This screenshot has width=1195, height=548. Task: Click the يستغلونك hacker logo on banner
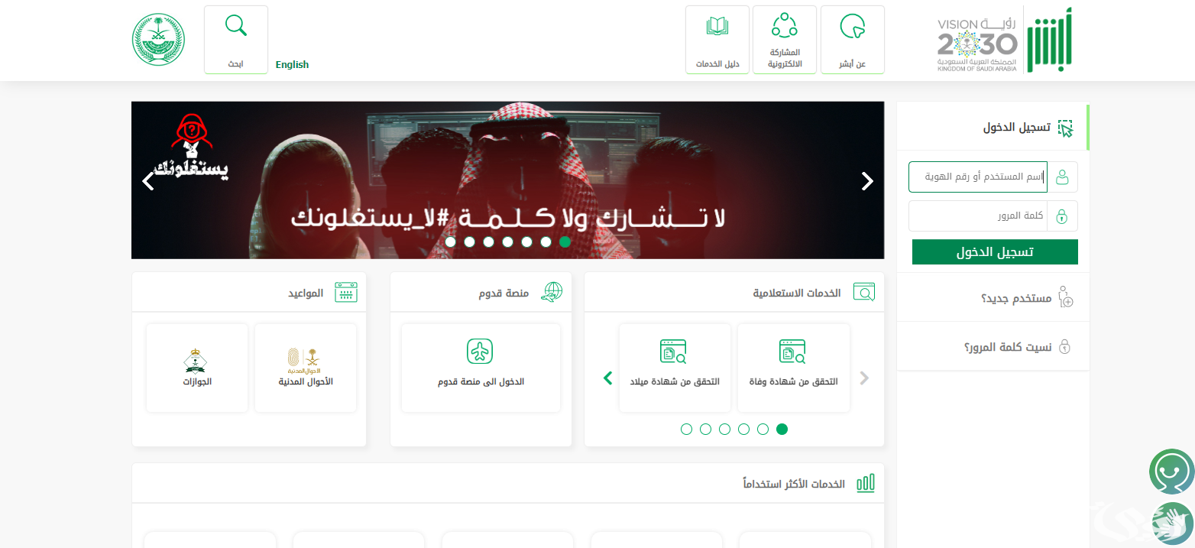click(x=190, y=149)
